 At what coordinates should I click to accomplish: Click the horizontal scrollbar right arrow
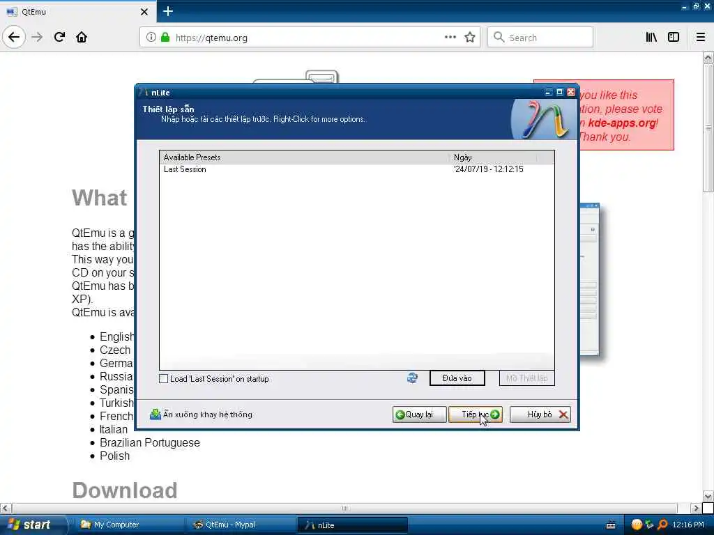[696, 508]
